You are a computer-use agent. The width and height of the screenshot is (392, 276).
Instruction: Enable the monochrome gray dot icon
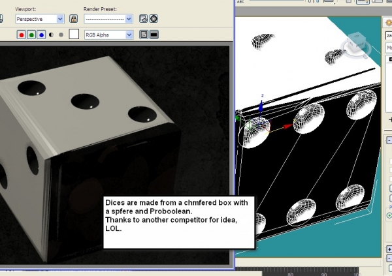tap(61, 35)
